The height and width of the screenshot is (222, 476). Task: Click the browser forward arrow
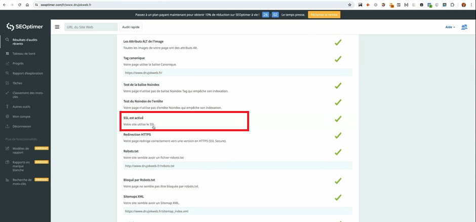pyautogui.click(x=12, y=5)
